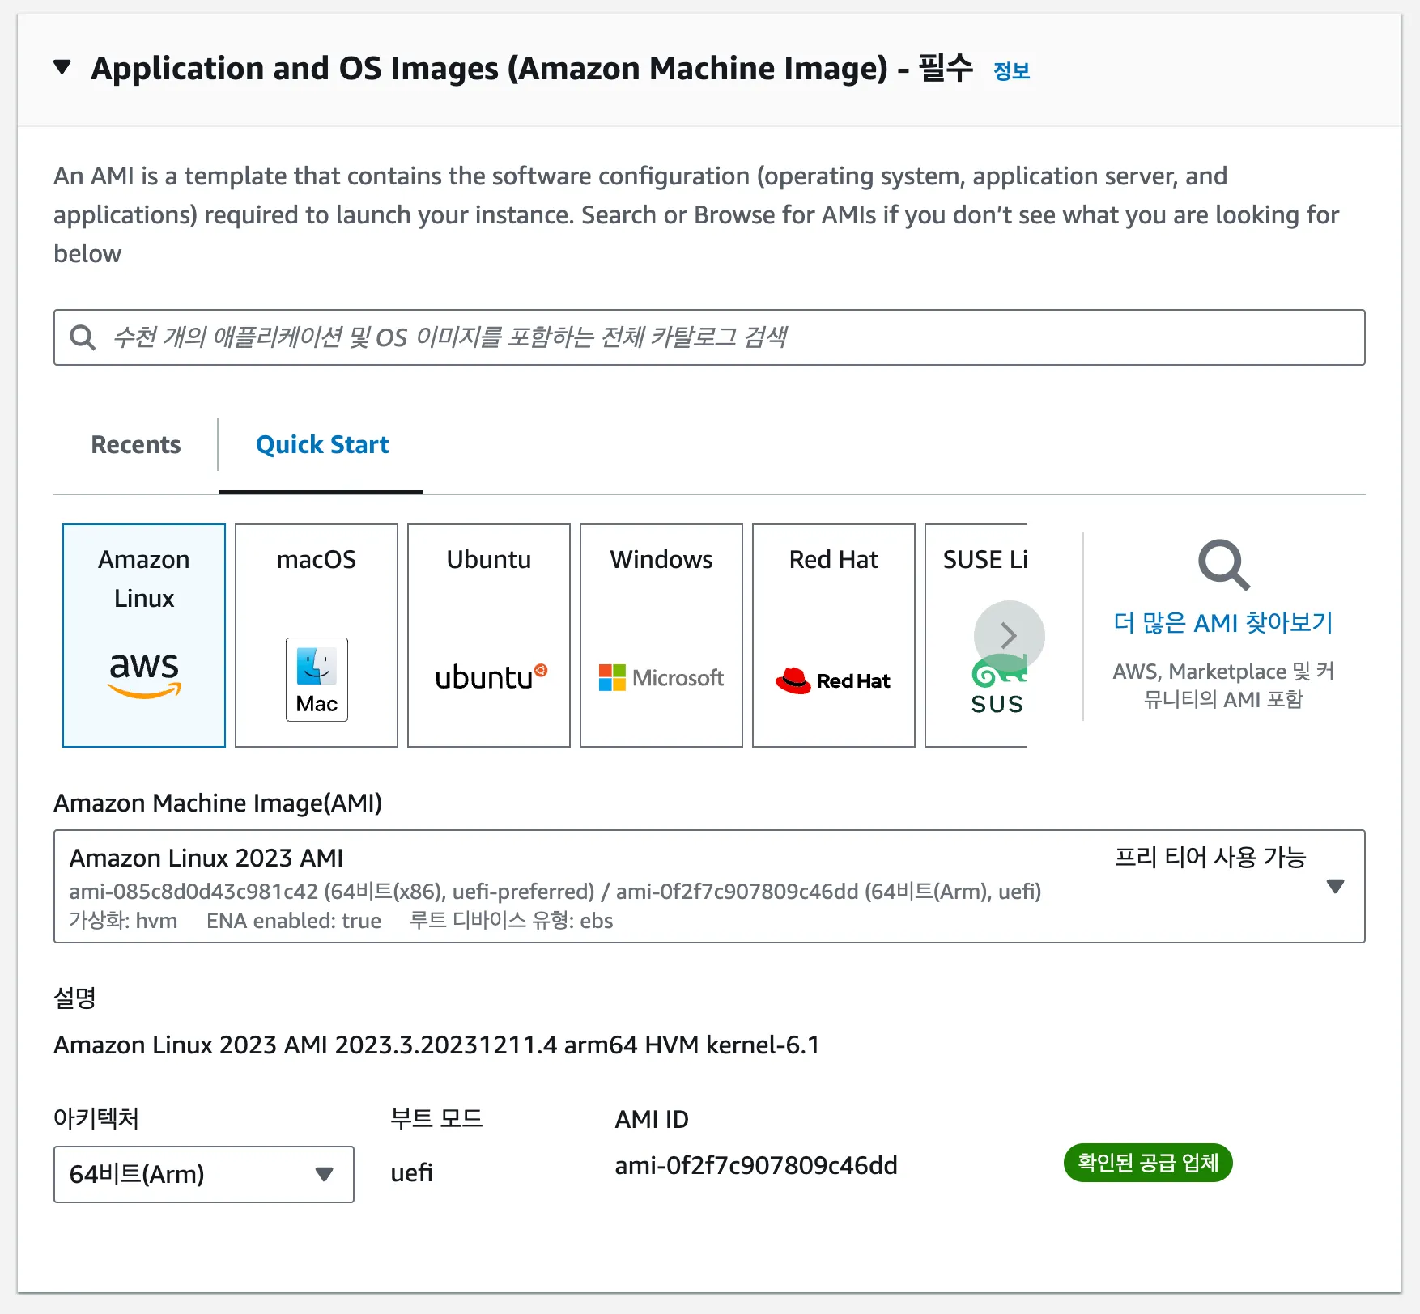Select the macOS AMI card
Screen dimensions: 1420x1314
coord(317,635)
